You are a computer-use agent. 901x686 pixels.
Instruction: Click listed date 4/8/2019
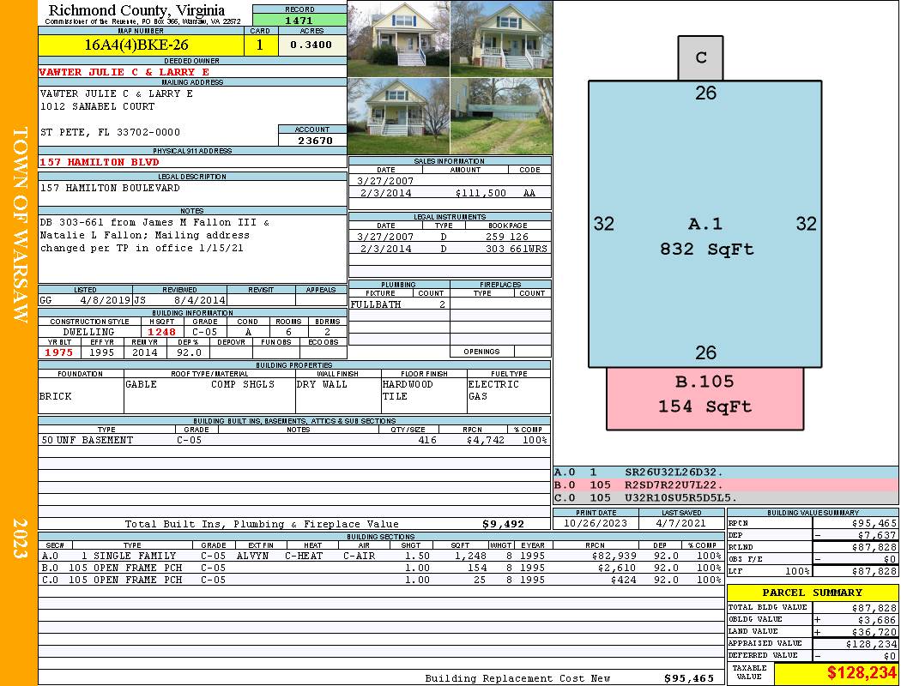pyautogui.click(x=105, y=299)
